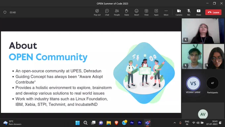The width and height of the screenshot is (225, 127).
Task: Pop out the shared content window
Action: coord(97,12)
